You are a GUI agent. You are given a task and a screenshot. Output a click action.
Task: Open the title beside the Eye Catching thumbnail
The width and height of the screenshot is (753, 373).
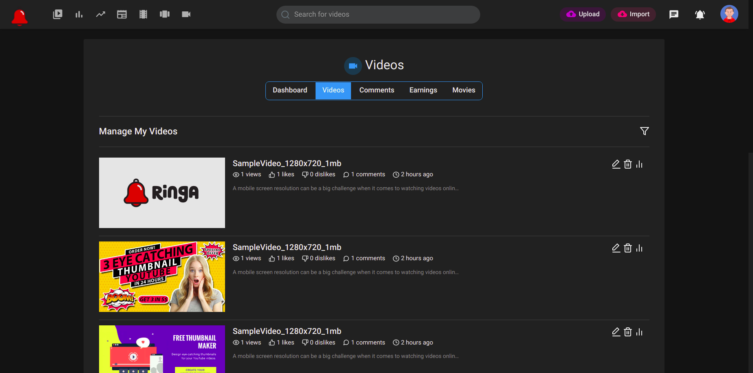click(287, 247)
